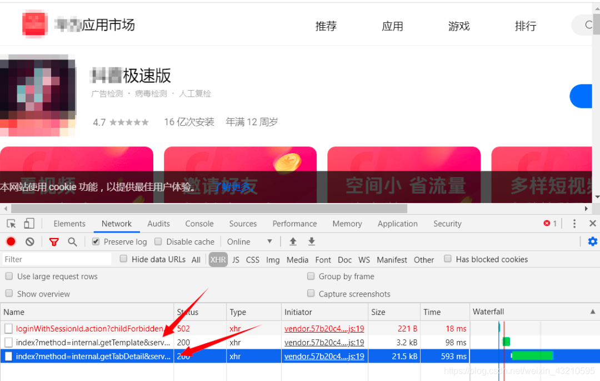Filter requests by CSS
600x381 pixels.
253,260
